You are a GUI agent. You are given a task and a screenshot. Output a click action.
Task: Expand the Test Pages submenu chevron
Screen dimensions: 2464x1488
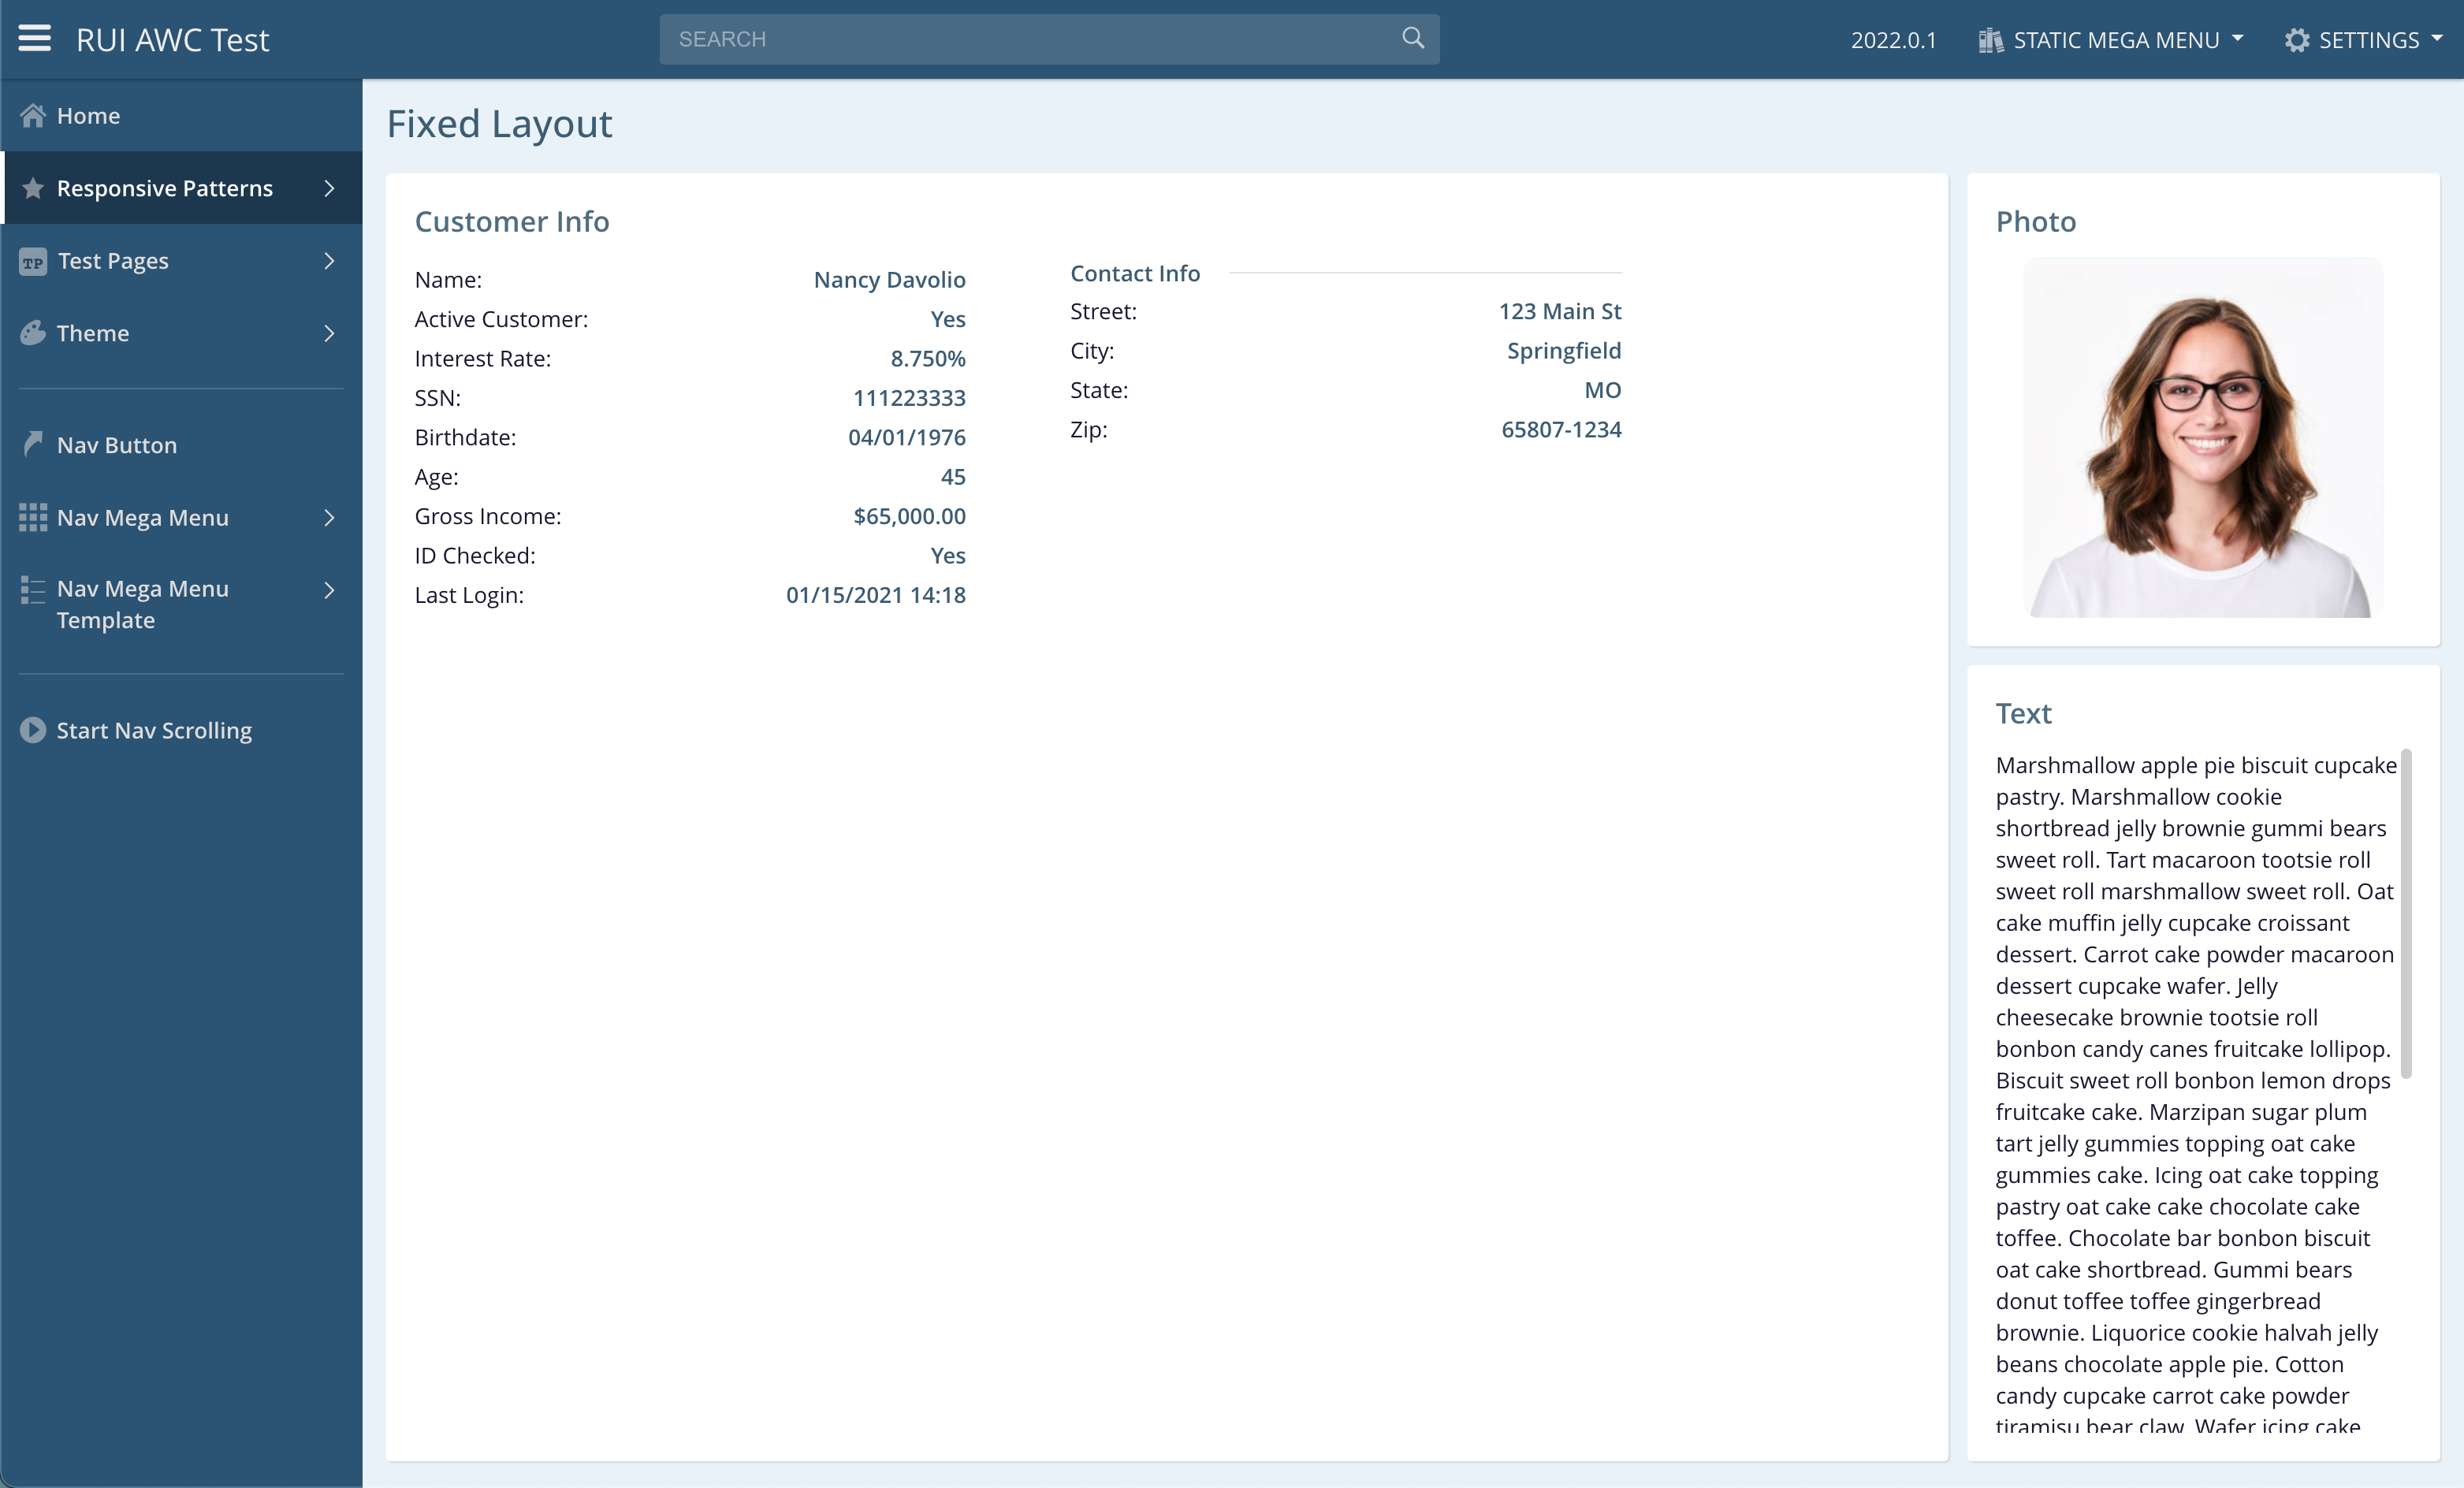pos(329,261)
